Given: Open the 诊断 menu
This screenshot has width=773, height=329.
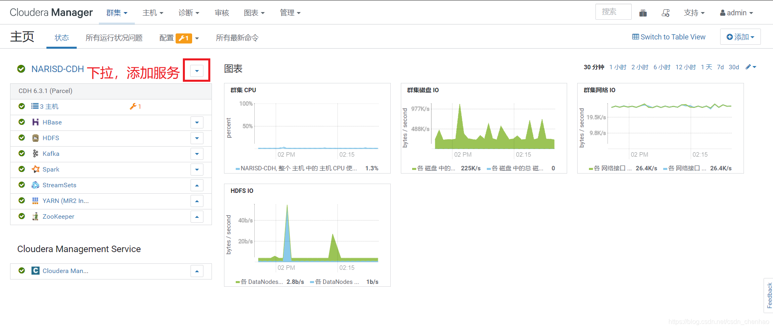Looking at the screenshot, I should coord(189,13).
